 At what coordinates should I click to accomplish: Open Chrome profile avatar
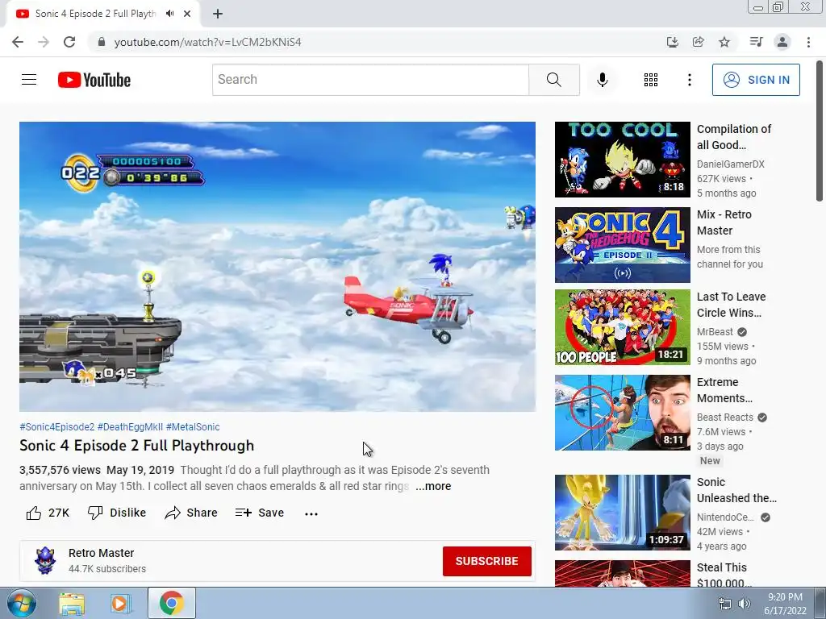782,42
